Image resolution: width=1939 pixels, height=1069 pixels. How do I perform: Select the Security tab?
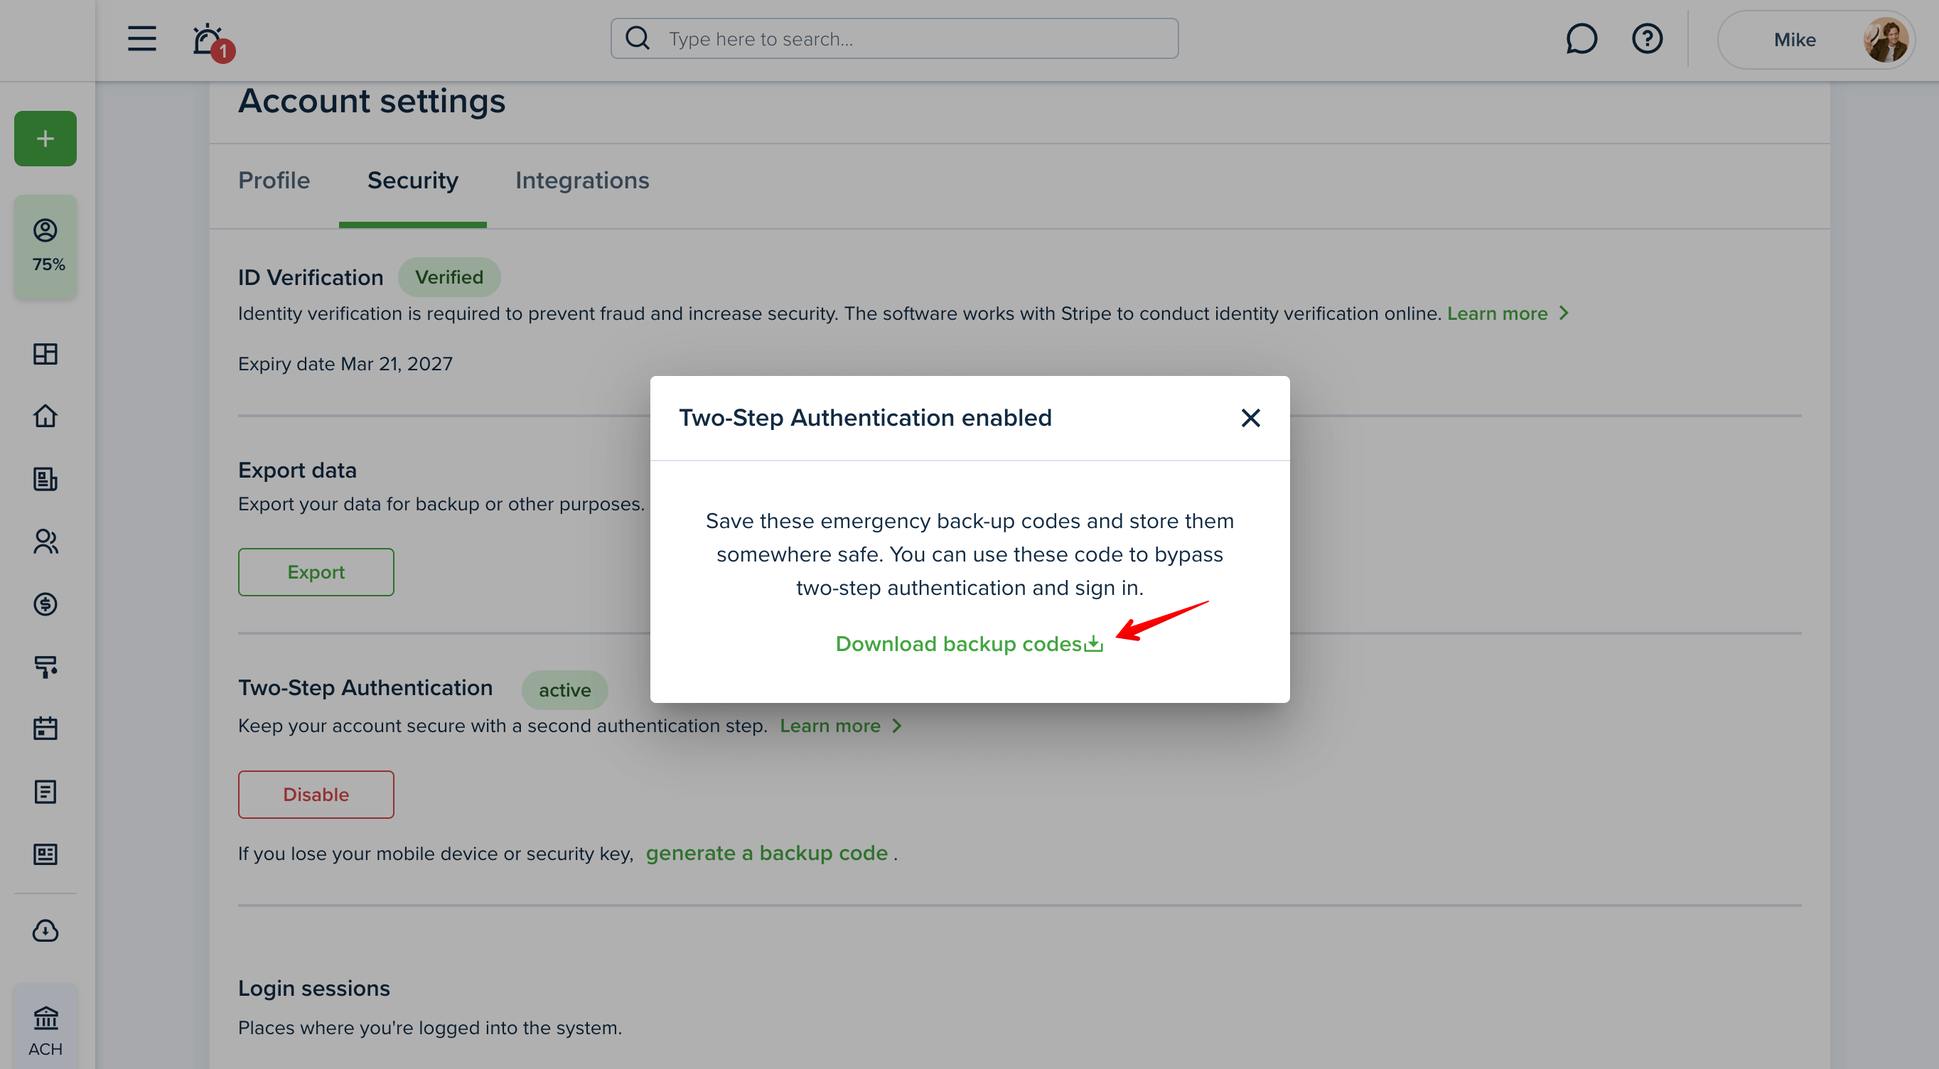pos(412,181)
